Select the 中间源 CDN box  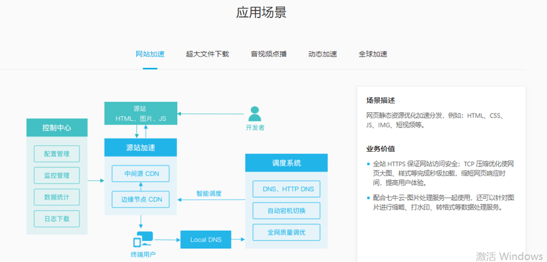141,174
